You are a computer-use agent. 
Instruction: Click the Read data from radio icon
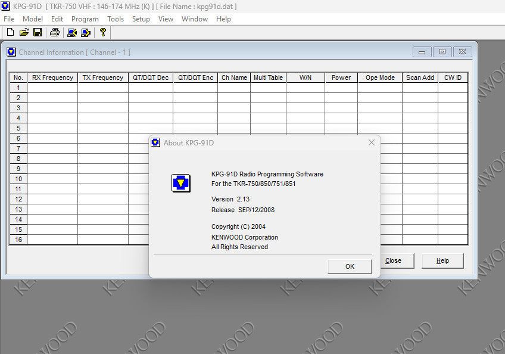click(72, 33)
